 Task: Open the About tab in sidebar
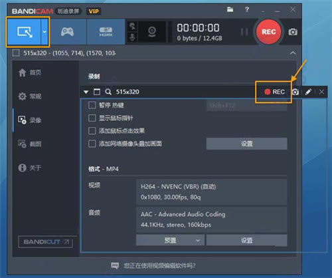point(30,168)
